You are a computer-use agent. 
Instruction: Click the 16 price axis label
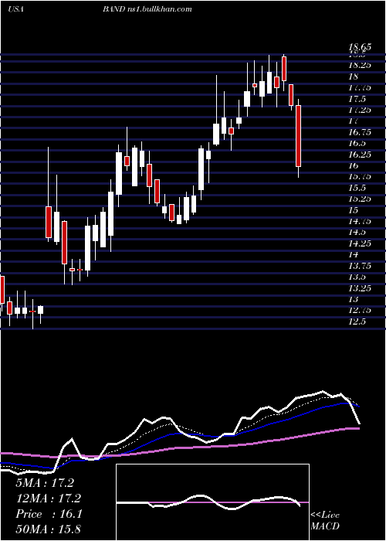(x=354, y=165)
